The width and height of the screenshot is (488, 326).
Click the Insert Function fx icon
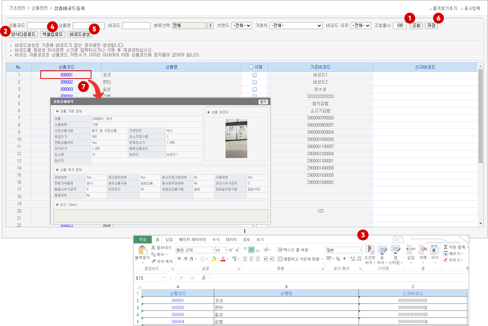(204, 278)
